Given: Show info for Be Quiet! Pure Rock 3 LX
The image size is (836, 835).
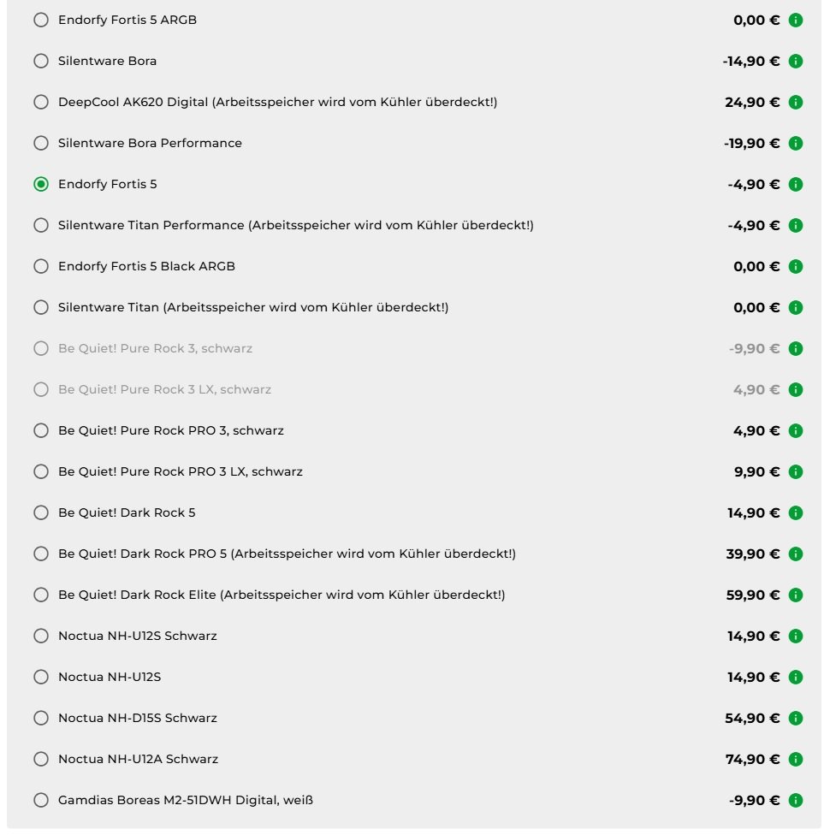Looking at the screenshot, I should coord(796,389).
